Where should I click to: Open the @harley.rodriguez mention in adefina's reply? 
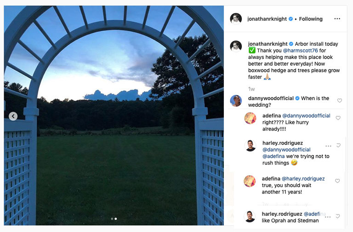tap(303, 179)
